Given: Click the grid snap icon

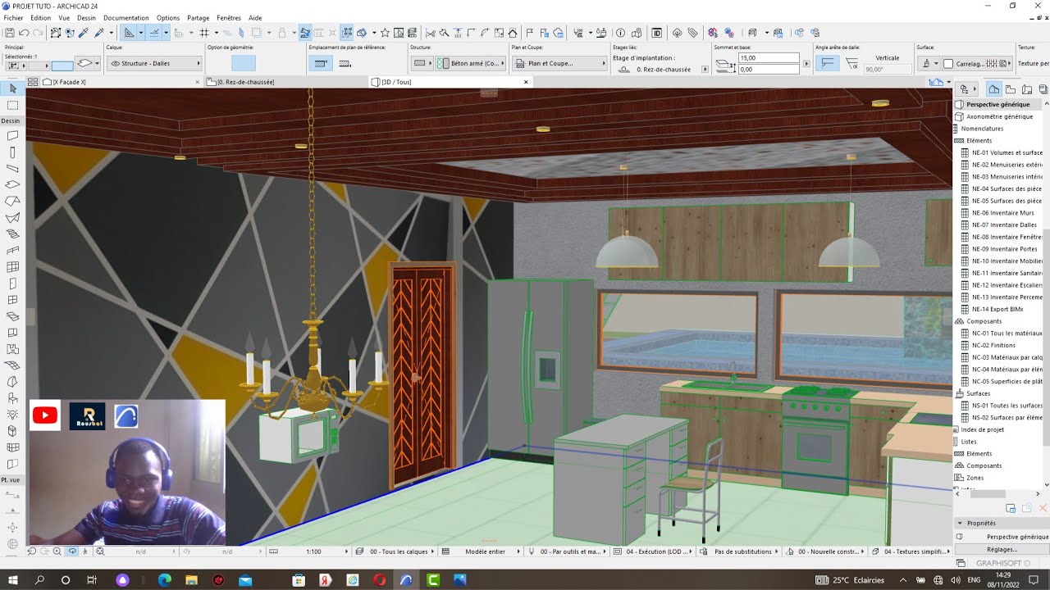Looking at the screenshot, I should pyautogui.click(x=204, y=33).
